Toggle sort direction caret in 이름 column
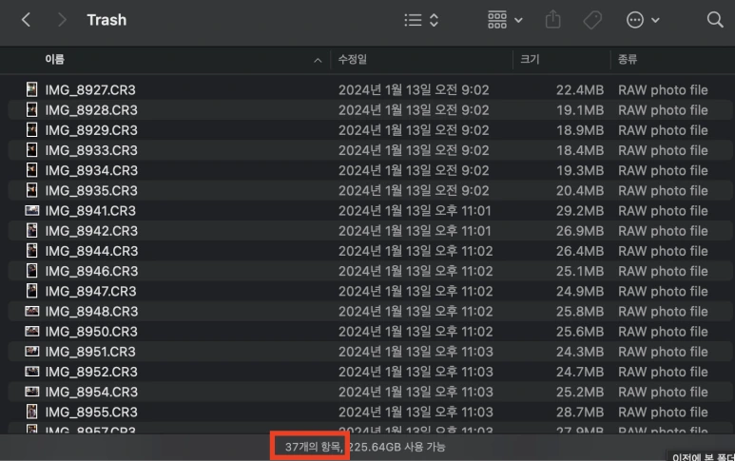The image size is (735, 461). click(318, 60)
